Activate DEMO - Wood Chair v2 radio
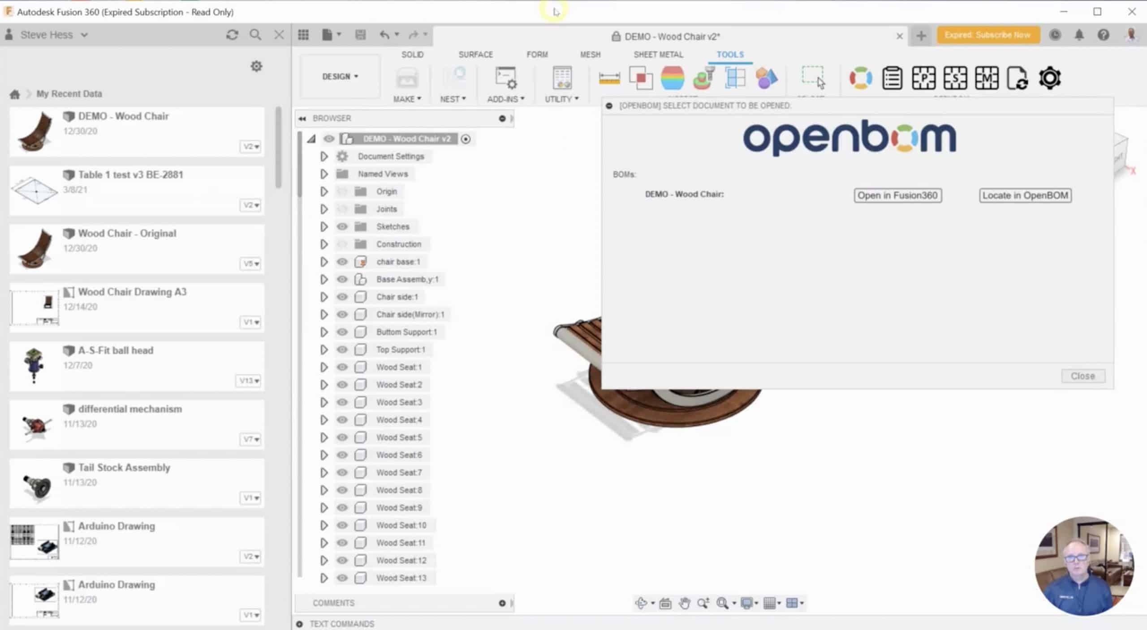The height and width of the screenshot is (630, 1147). coord(466,139)
